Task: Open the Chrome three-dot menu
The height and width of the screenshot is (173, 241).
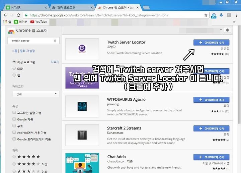Action: point(237,15)
